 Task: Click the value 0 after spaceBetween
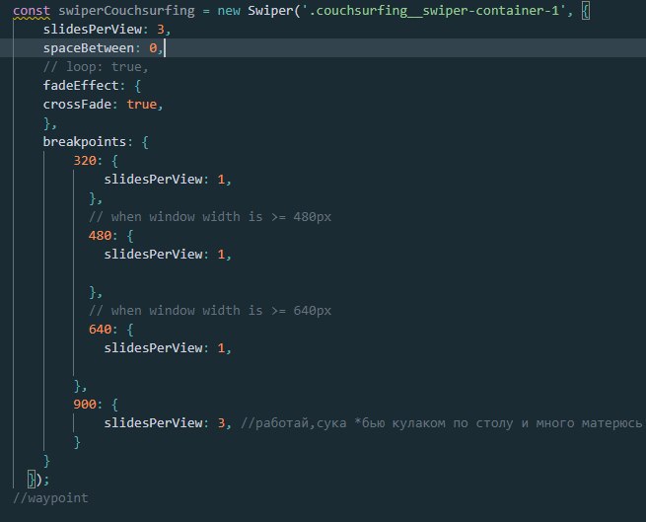tap(153, 48)
